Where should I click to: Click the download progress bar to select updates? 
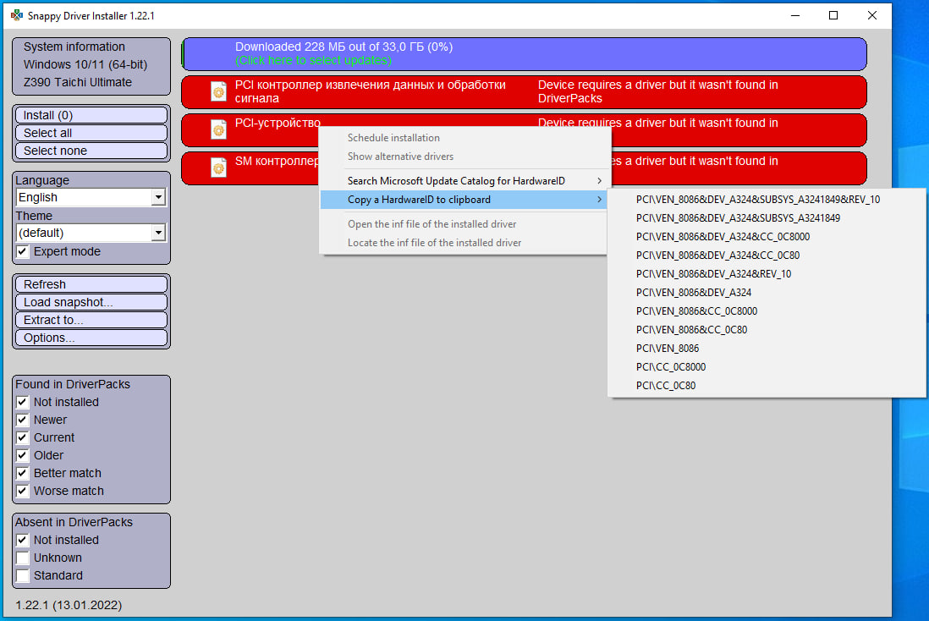525,54
